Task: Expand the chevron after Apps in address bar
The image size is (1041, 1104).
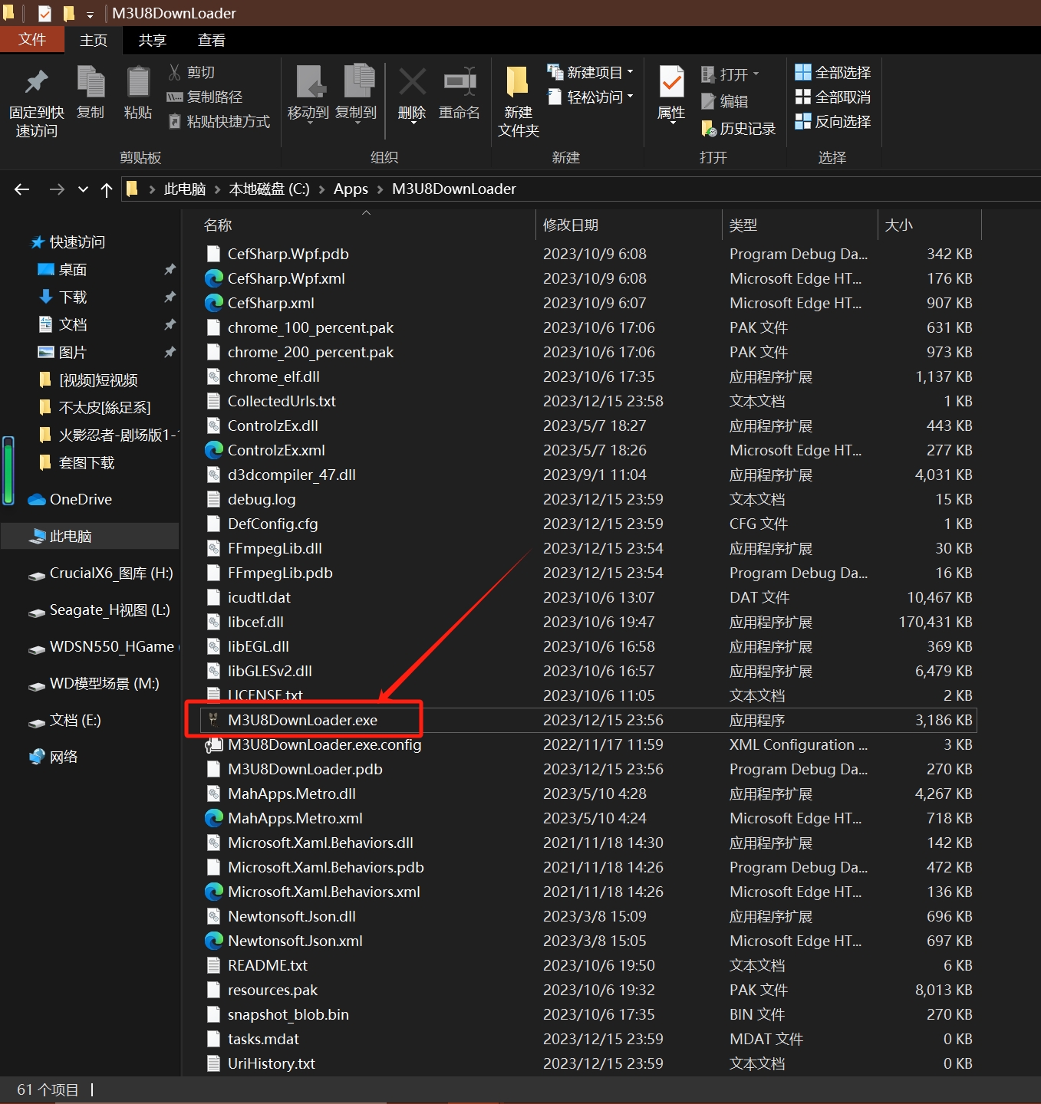Action: 380,189
